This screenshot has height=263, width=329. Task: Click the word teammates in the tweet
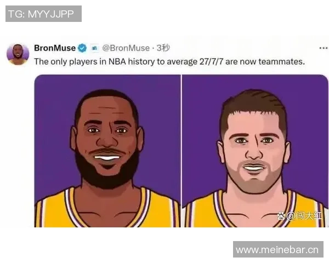click(x=281, y=62)
